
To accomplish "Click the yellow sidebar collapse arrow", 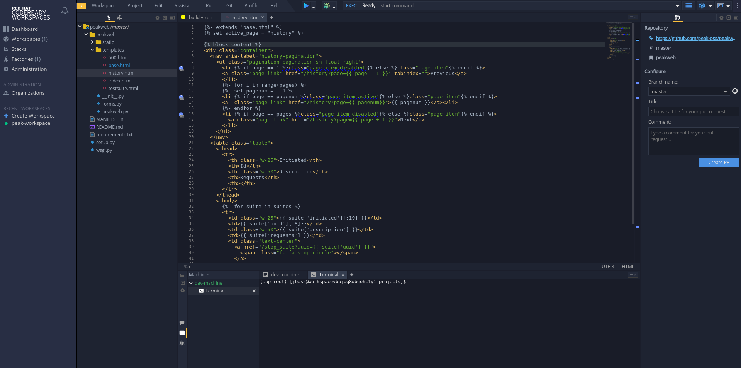I will tap(81, 6).
